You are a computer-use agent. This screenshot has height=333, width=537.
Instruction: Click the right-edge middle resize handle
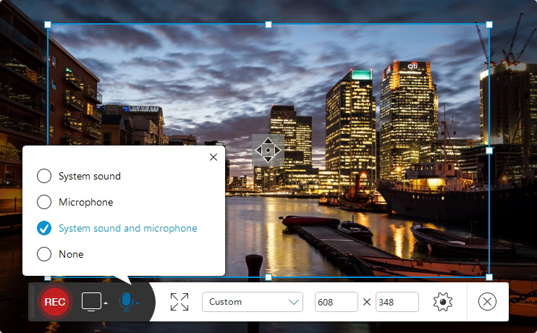[489, 151]
